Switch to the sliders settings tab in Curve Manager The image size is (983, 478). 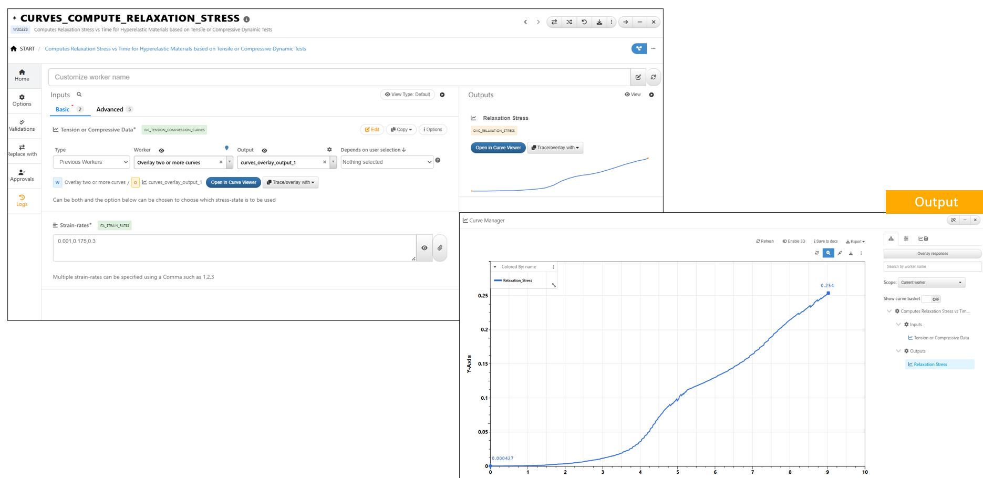(906, 239)
